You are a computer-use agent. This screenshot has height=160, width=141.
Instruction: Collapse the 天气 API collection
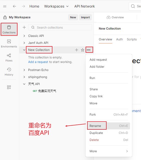click(x=24, y=84)
